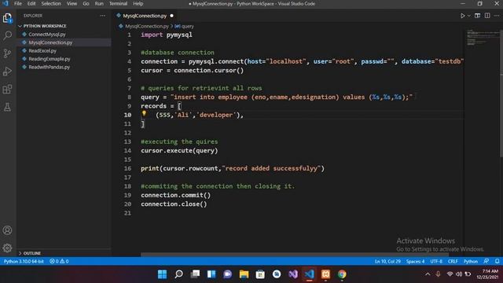Open the Edit menu
Image resolution: width=503 pixels, height=283 pixels.
[31, 4]
